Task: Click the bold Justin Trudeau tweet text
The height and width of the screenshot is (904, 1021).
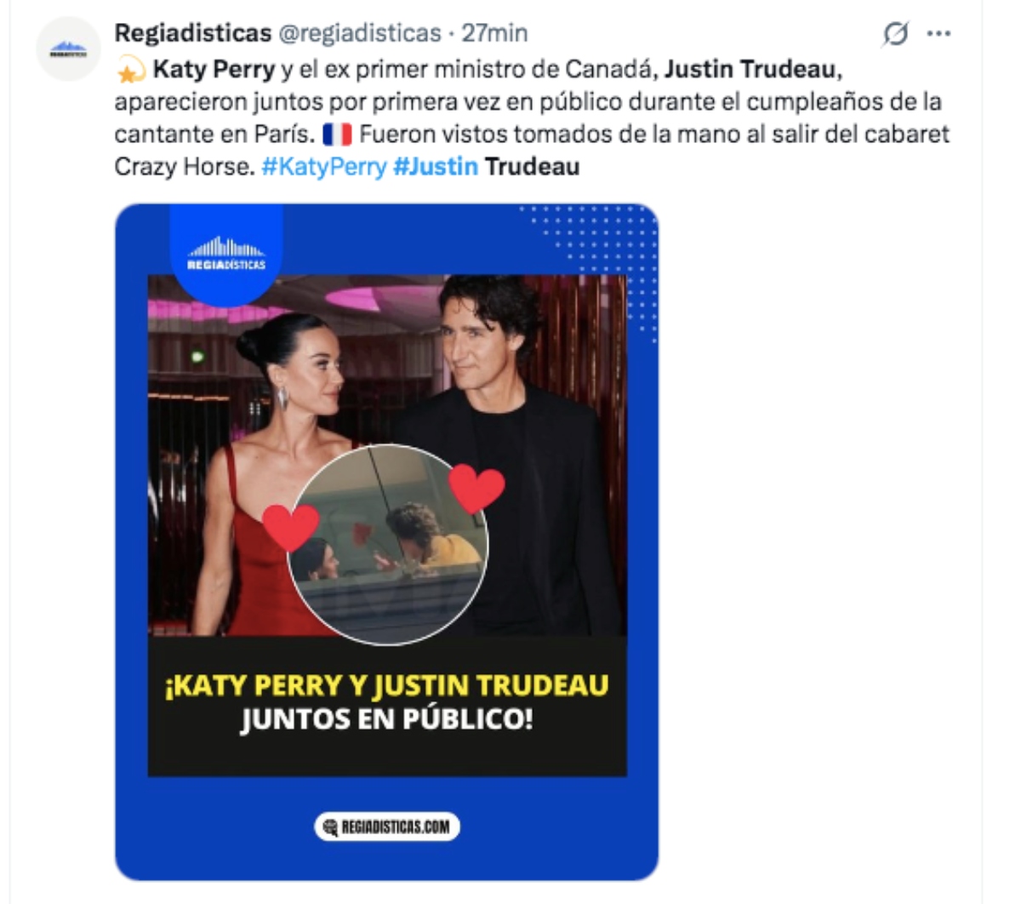Action: 752,69
